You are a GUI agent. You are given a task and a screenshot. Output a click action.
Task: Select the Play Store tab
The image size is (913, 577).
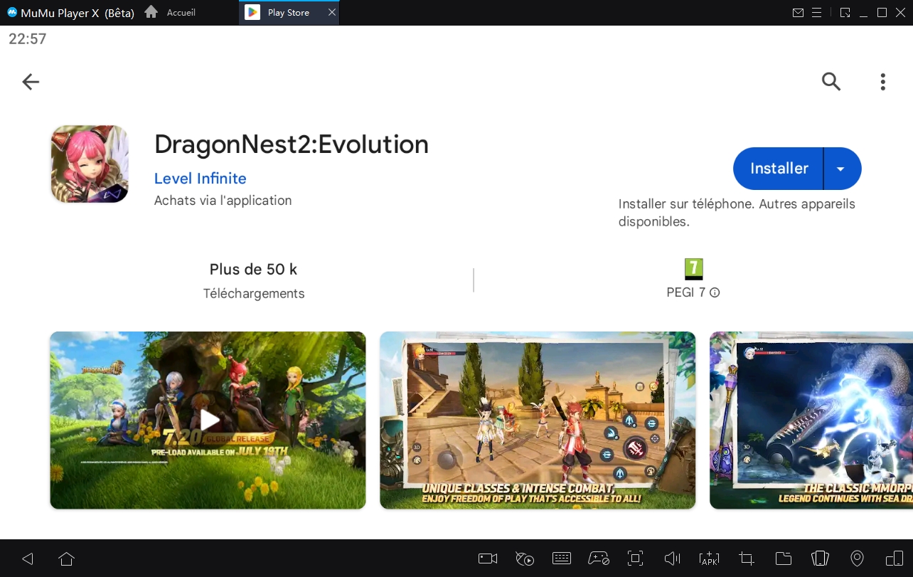(284, 12)
